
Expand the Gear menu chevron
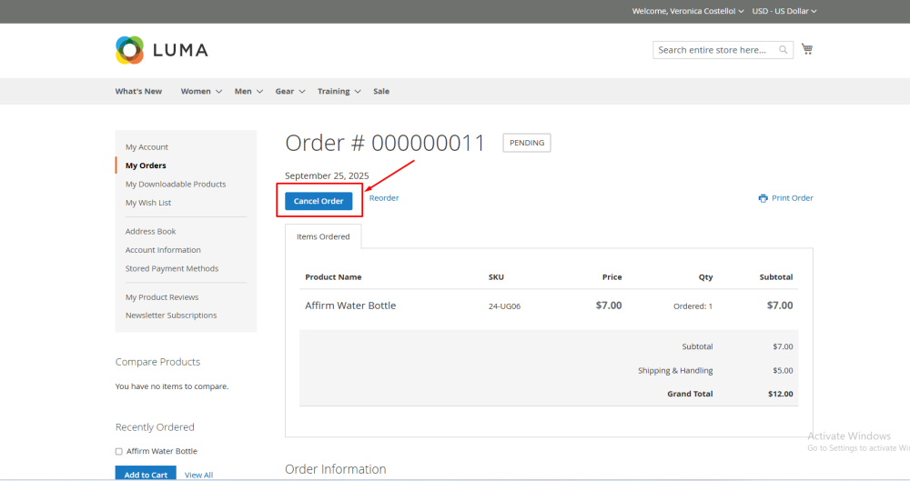(302, 92)
